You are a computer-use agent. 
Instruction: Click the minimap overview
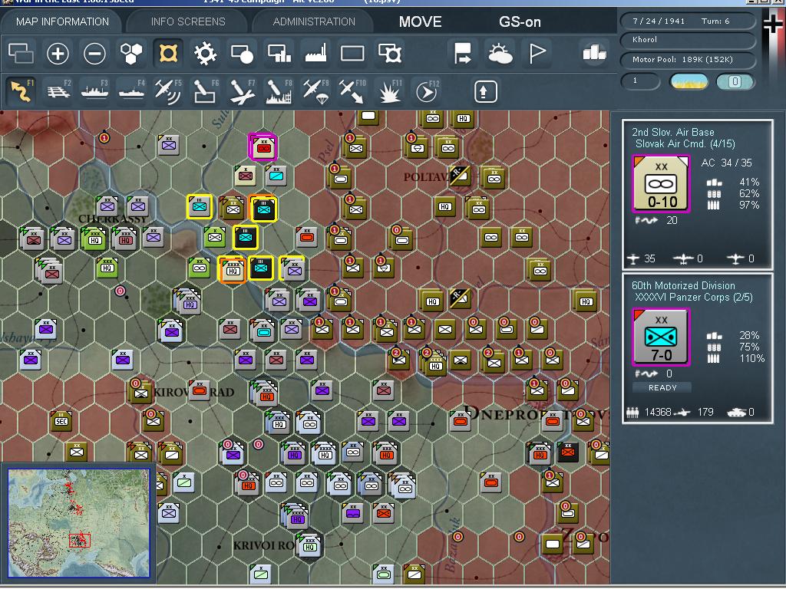(79, 523)
